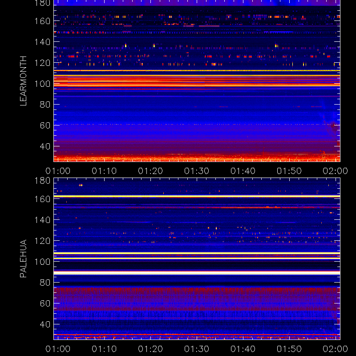The width and height of the screenshot is (356, 356).
Task: Select the 140 frequency label on the Learmonth plot
Action: 42,42
